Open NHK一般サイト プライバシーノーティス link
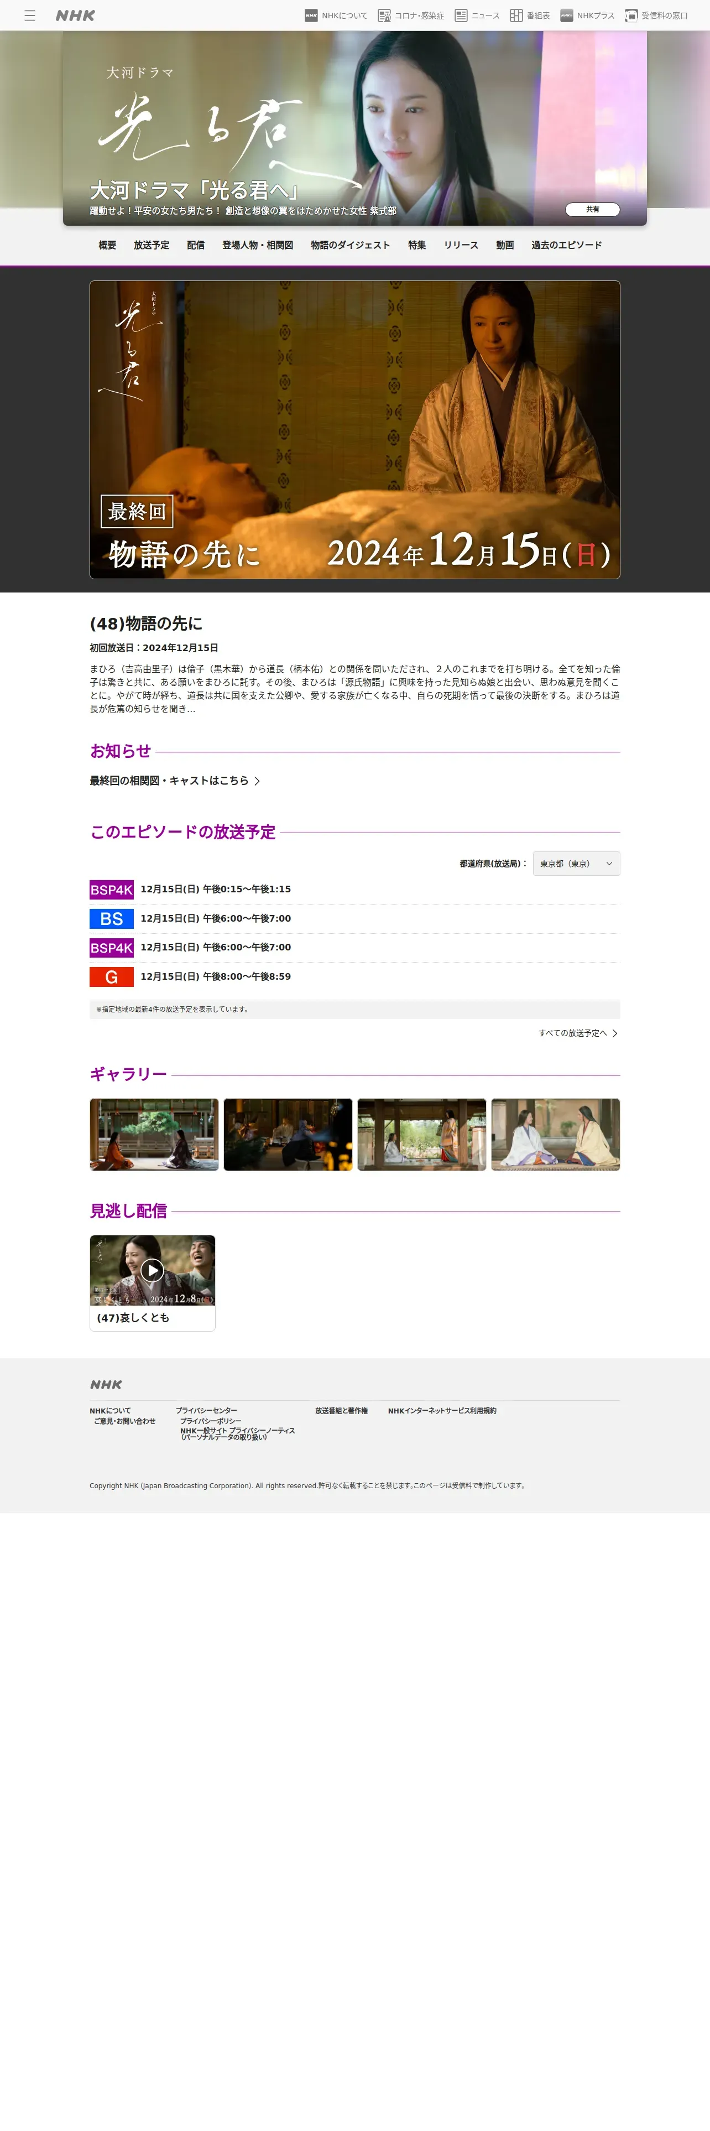The width and height of the screenshot is (710, 2131). coord(238,1433)
